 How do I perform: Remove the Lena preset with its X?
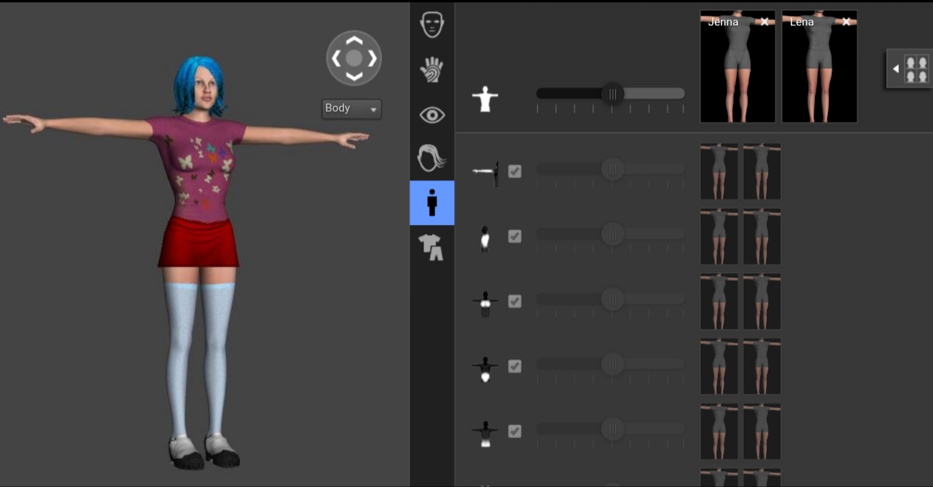tap(846, 22)
